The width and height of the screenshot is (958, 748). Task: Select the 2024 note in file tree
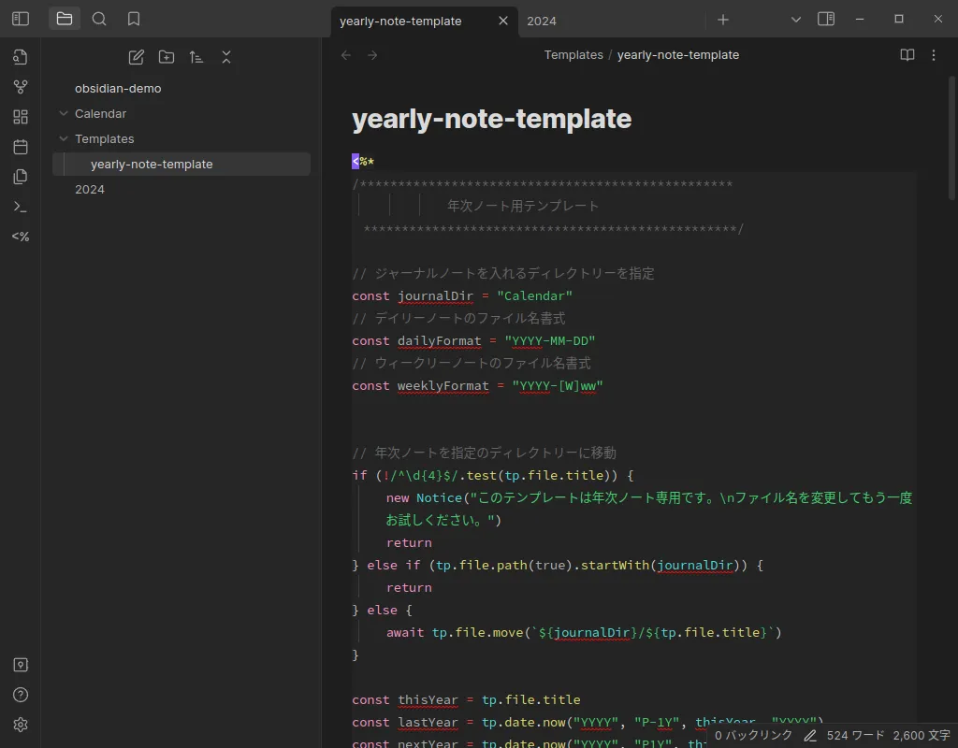click(x=90, y=190)
